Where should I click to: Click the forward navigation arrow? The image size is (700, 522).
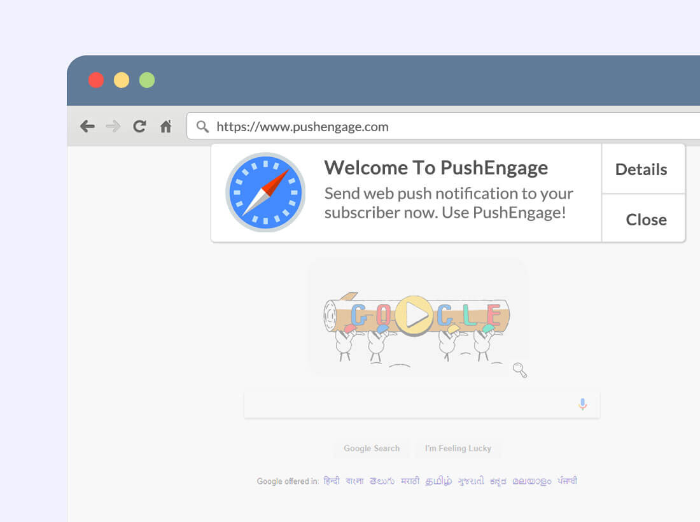point(113,126)
